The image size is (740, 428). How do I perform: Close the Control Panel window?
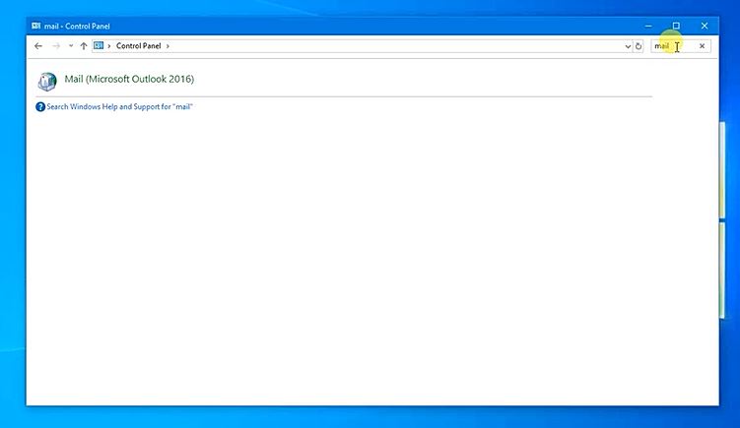pyautogui.click(x=705, y=26)
